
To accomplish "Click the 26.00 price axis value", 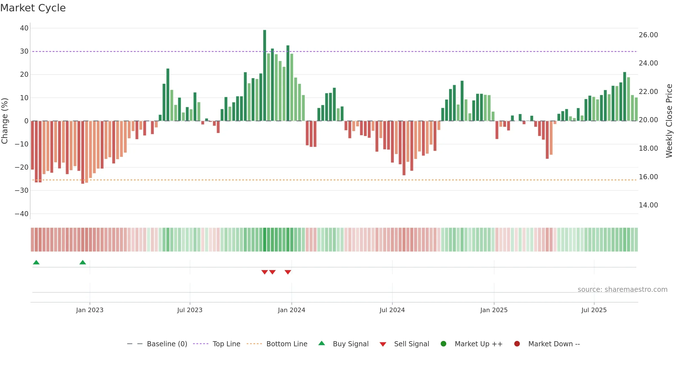I will point(648,35).
